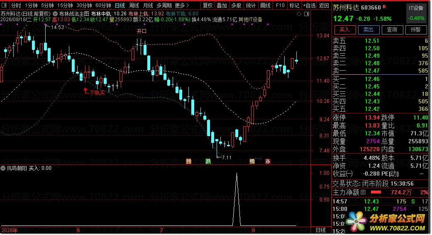Click 交易状态 闭市阶段 status line

[x=373, y=184]
